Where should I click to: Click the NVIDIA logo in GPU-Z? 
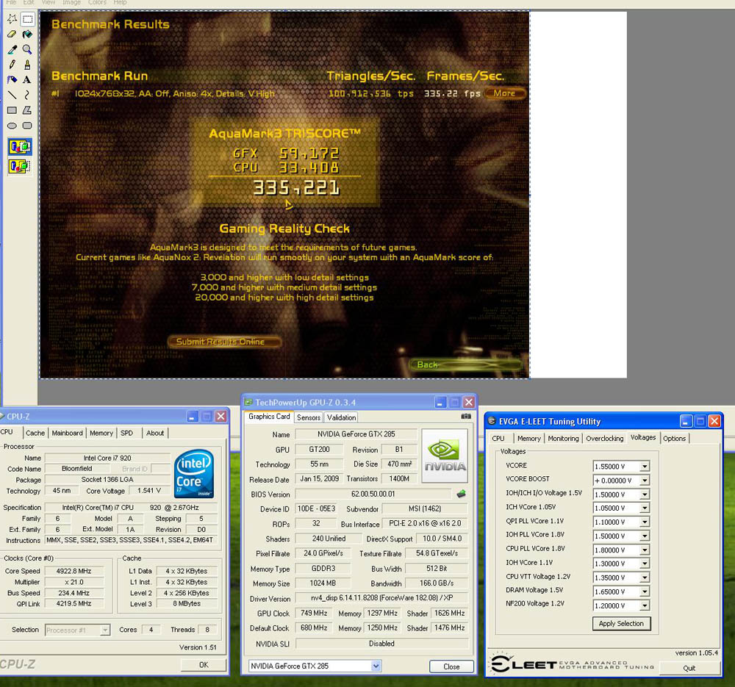[445, 456]
